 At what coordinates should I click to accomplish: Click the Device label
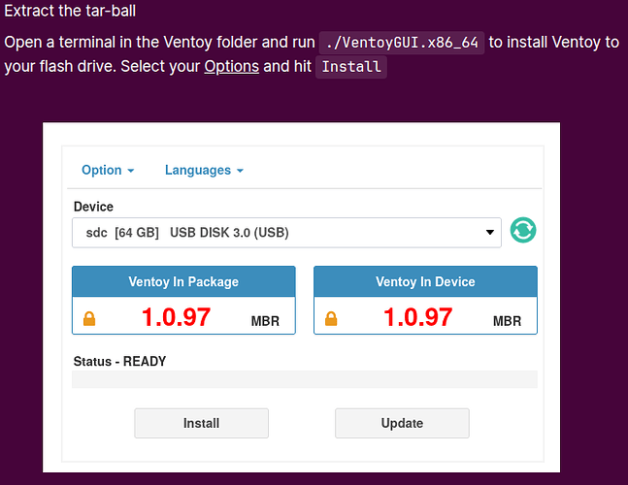(93, 207)
